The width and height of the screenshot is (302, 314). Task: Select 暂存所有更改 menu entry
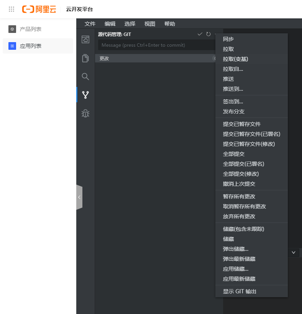pos(251,197)
